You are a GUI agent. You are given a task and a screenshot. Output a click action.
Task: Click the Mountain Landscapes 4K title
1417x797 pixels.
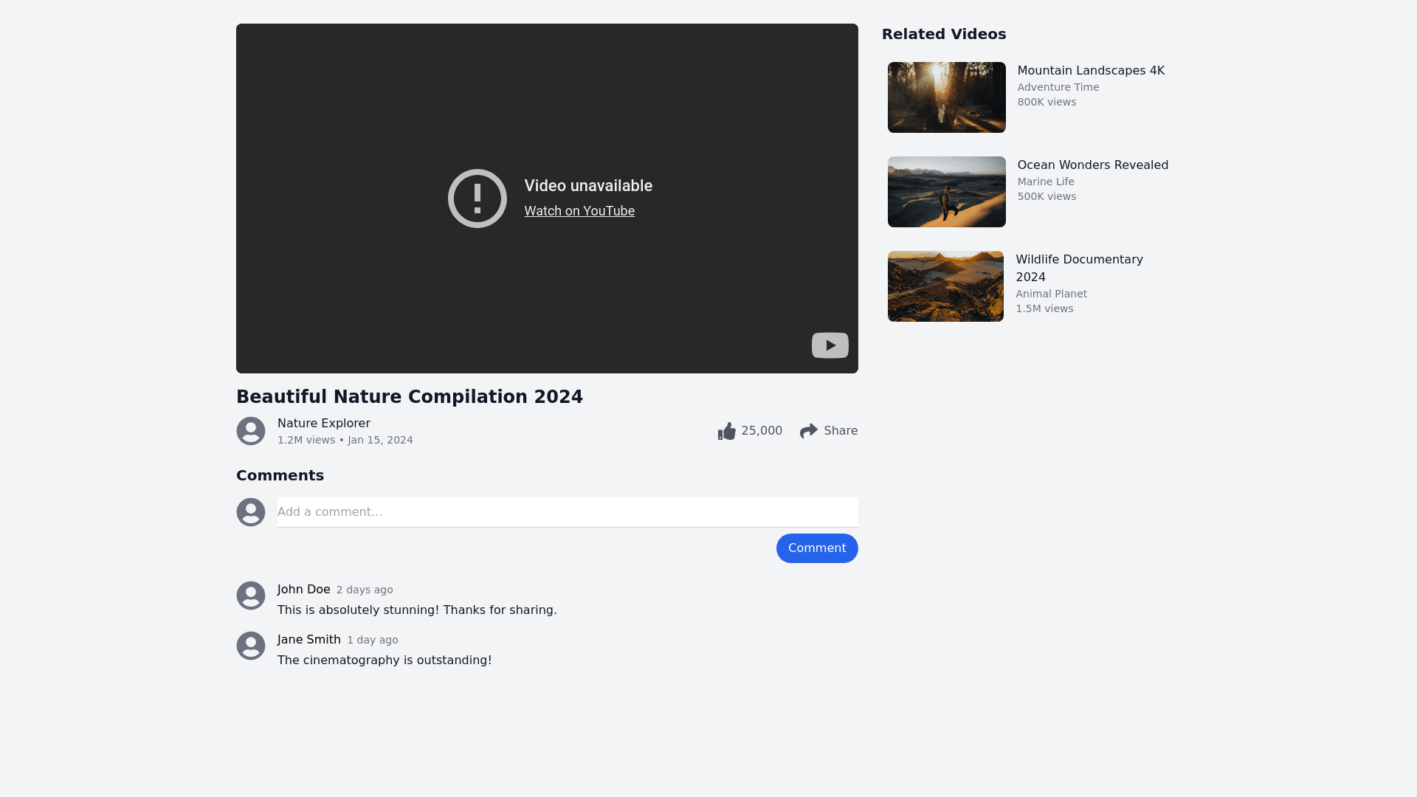click(1091, 71)
